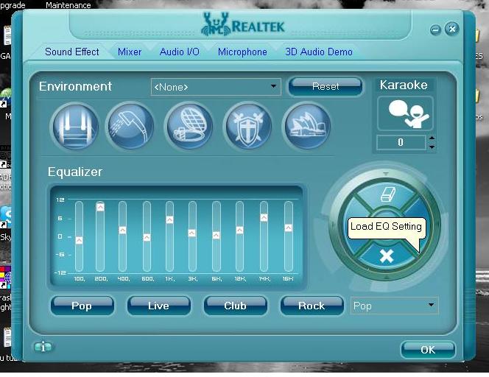Image resolution: width=489 pixels, height=377 pixels.
Task: Expand the Pop equalizer preset dropdown
Action: (395, 306)
